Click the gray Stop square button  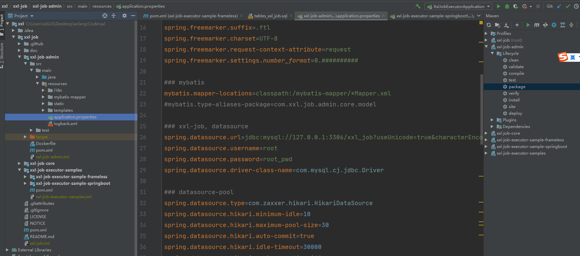[x=538, y=6]
